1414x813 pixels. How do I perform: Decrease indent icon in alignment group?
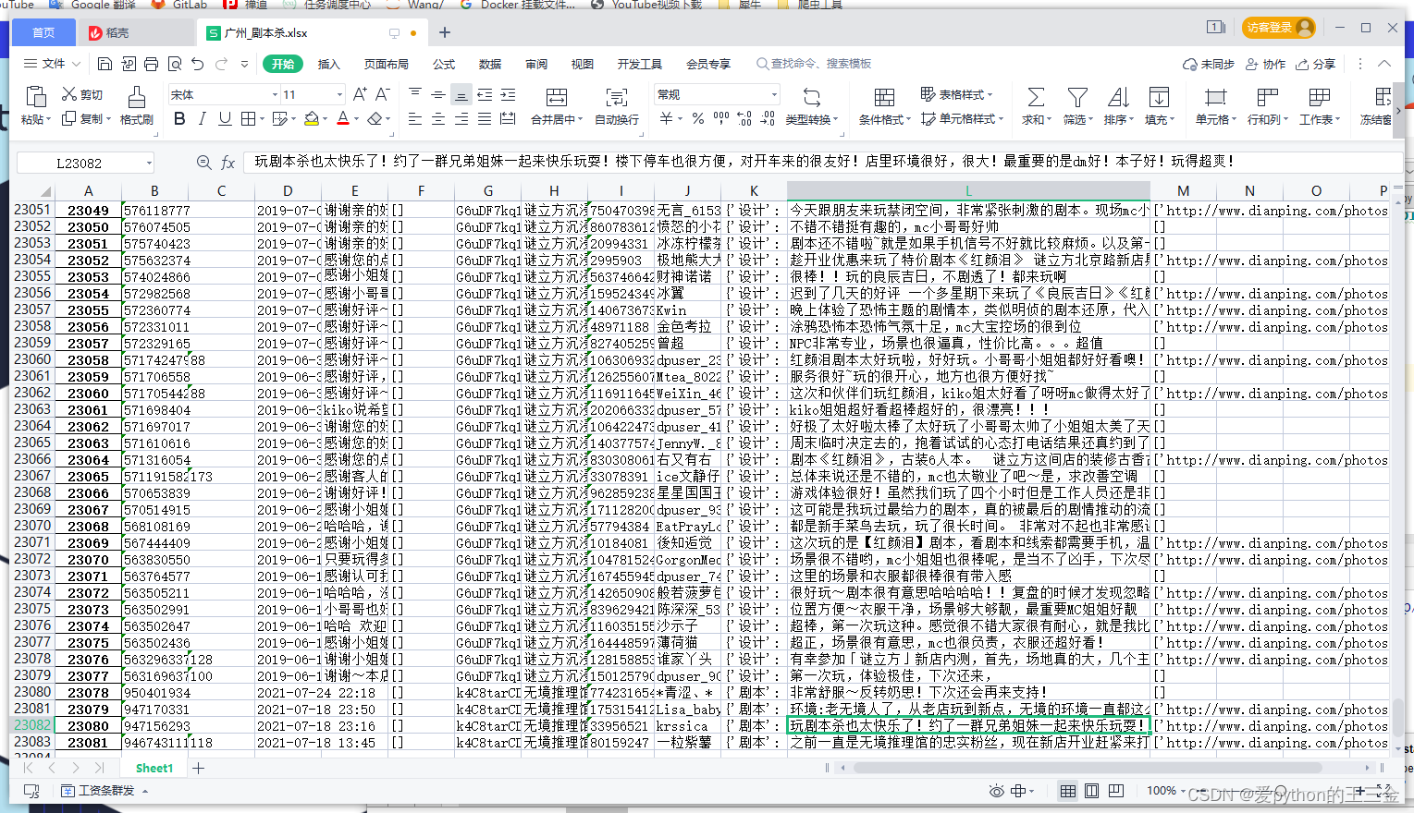point(485,94)
